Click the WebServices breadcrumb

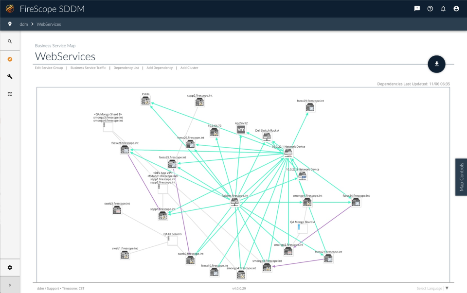[49, 24]
